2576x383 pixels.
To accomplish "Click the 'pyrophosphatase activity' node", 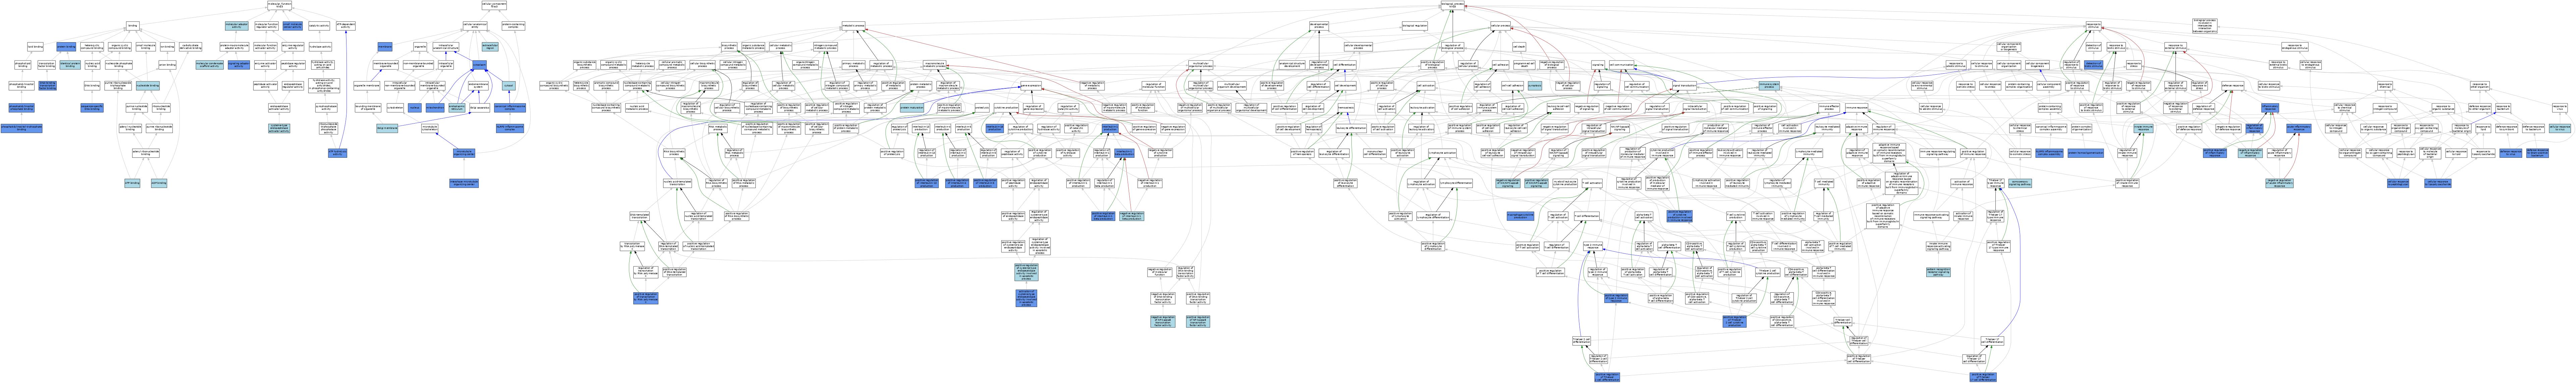I will click(x=326, y=108).
